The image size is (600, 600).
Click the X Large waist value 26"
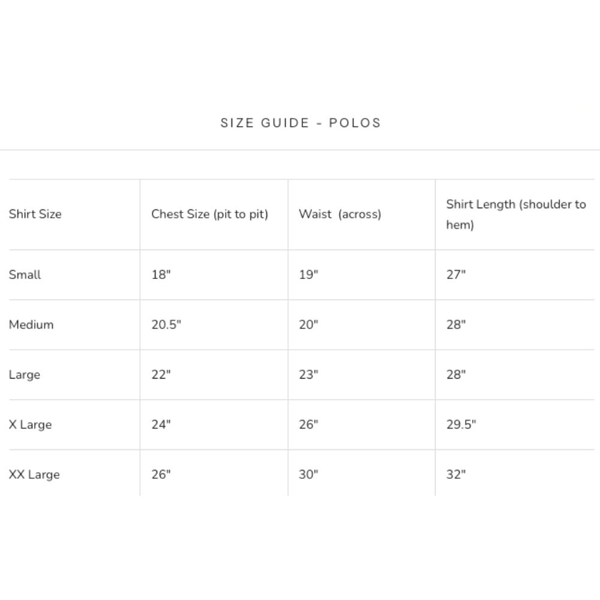[308, 424]
